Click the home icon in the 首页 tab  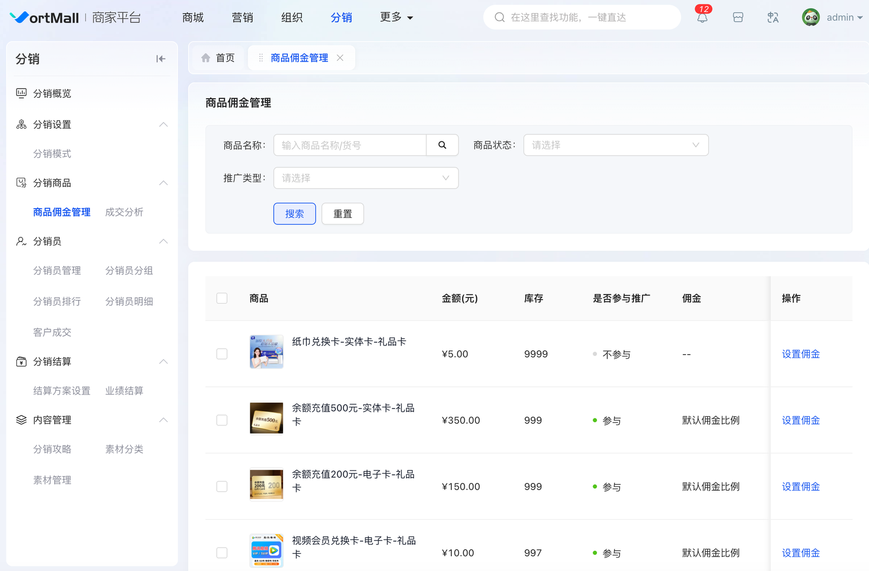click(206, 58)
